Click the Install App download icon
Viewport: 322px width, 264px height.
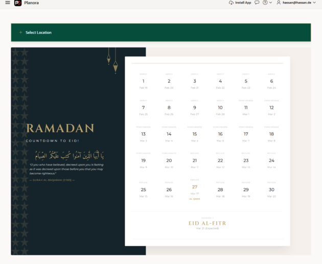231,3
